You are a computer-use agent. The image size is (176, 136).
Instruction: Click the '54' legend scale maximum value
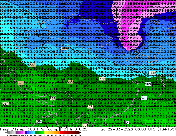[80, 135]
